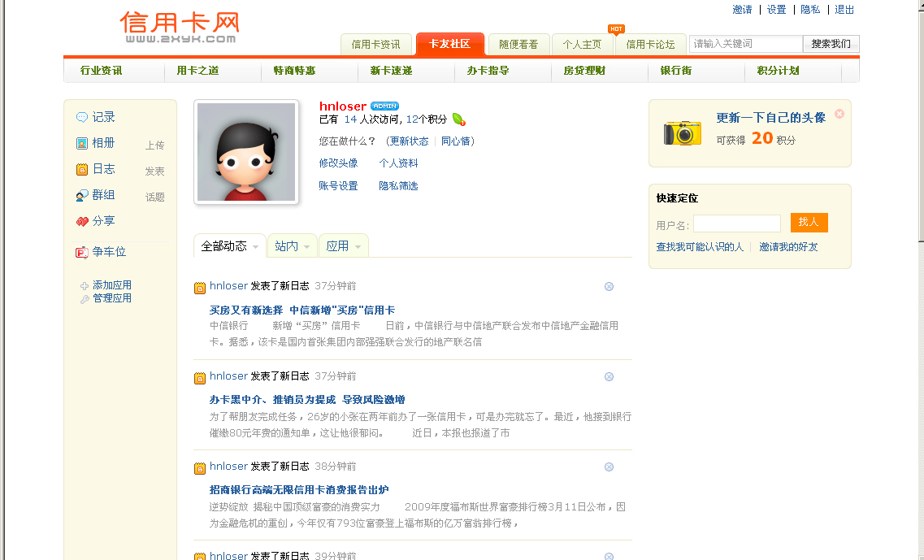Screen dimensions: 924x560
Task: Click the 分享 heart icon in sidebar
Action: tap(82, 222)
